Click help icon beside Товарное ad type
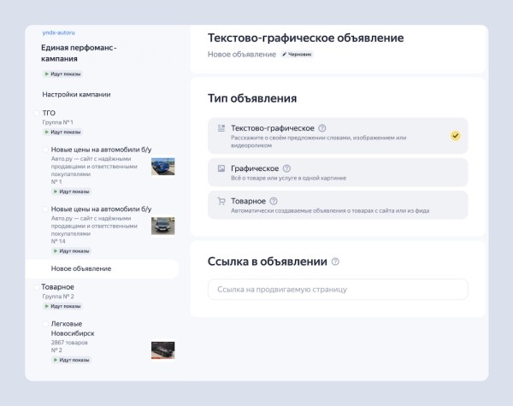Screen dimensions: 513x406 pyautogui.click(x=272, y=201)
